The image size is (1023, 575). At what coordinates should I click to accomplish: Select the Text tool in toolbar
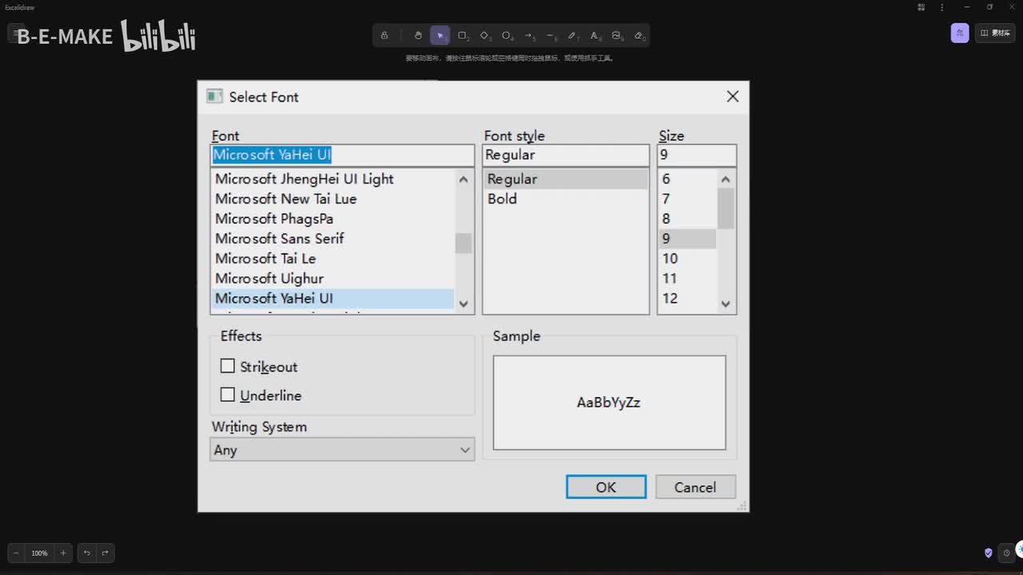pos(595,35)
